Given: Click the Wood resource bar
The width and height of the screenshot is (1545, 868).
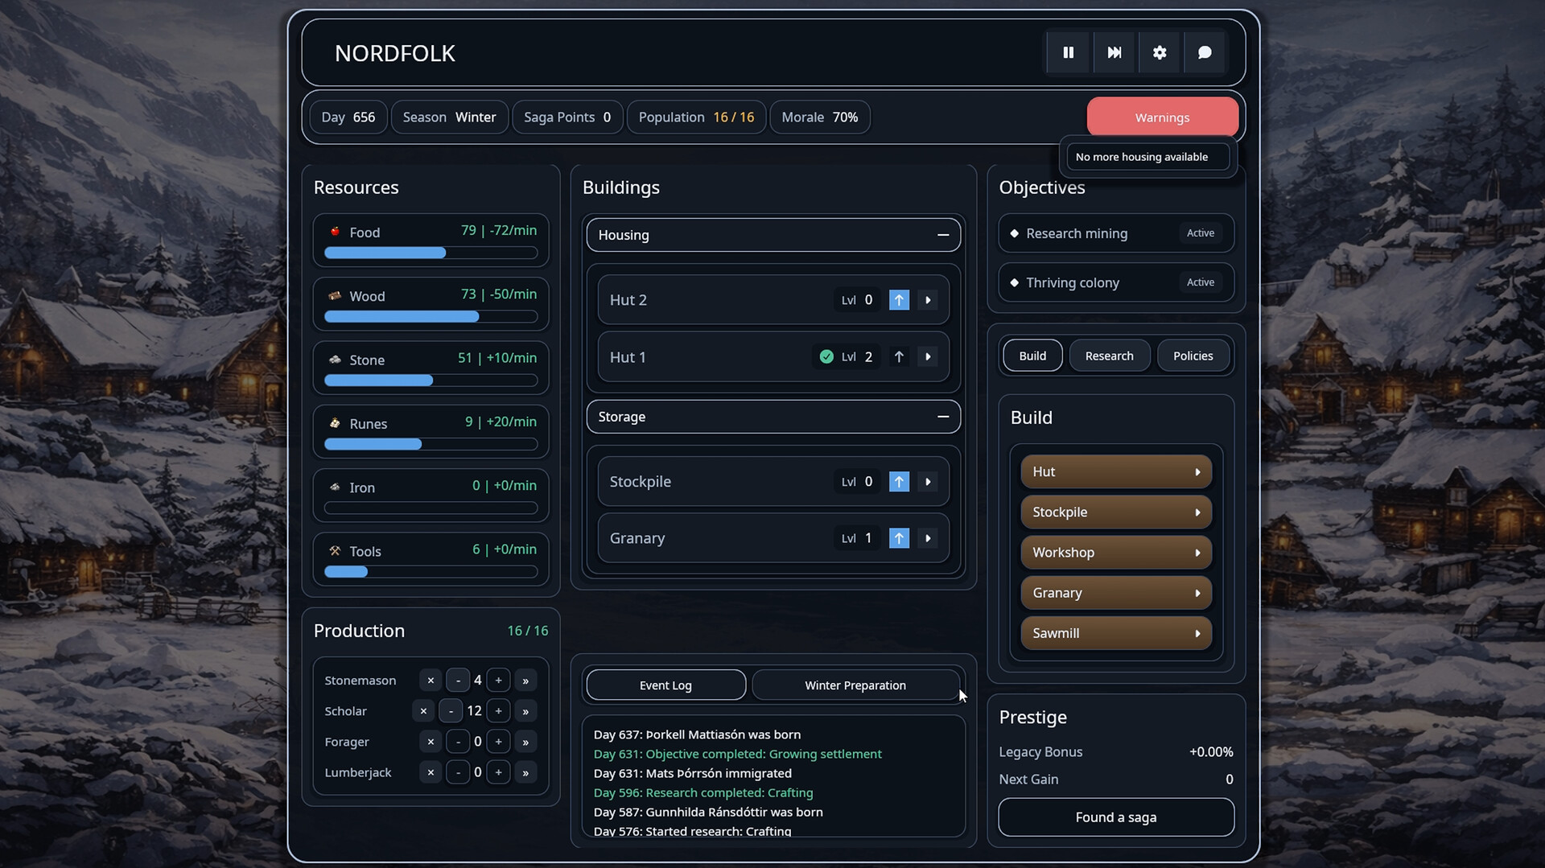Looking at the screenshot, I should [x=431, y=317].
